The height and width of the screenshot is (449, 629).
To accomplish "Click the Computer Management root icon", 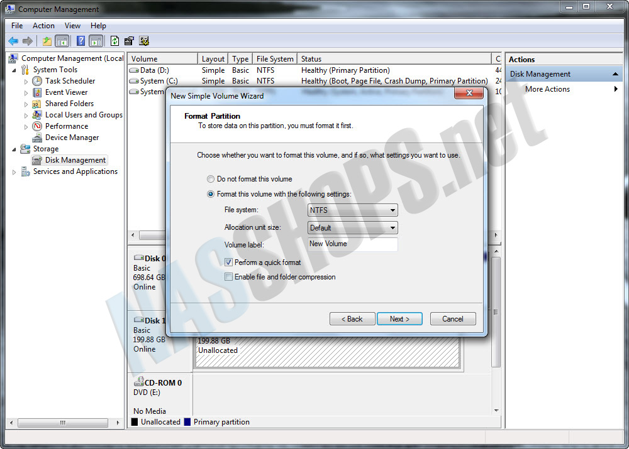I will pyautogui.click(x=13, y=58).
